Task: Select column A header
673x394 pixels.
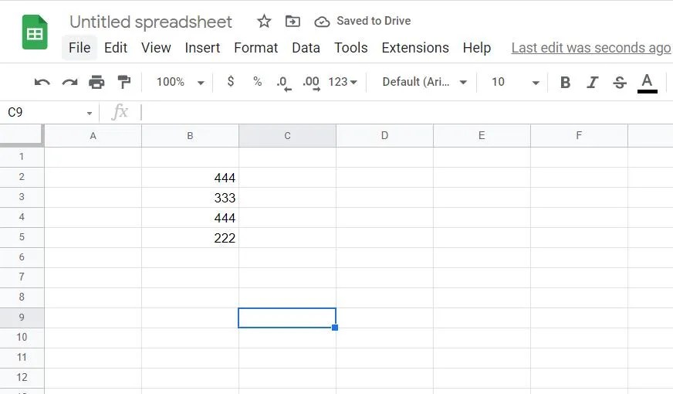Action: click(x=93, y=136)
